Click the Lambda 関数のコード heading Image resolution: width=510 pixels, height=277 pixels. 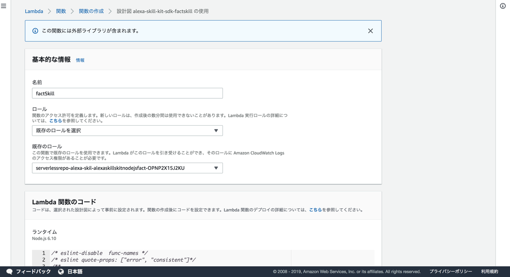coord(64,202)
